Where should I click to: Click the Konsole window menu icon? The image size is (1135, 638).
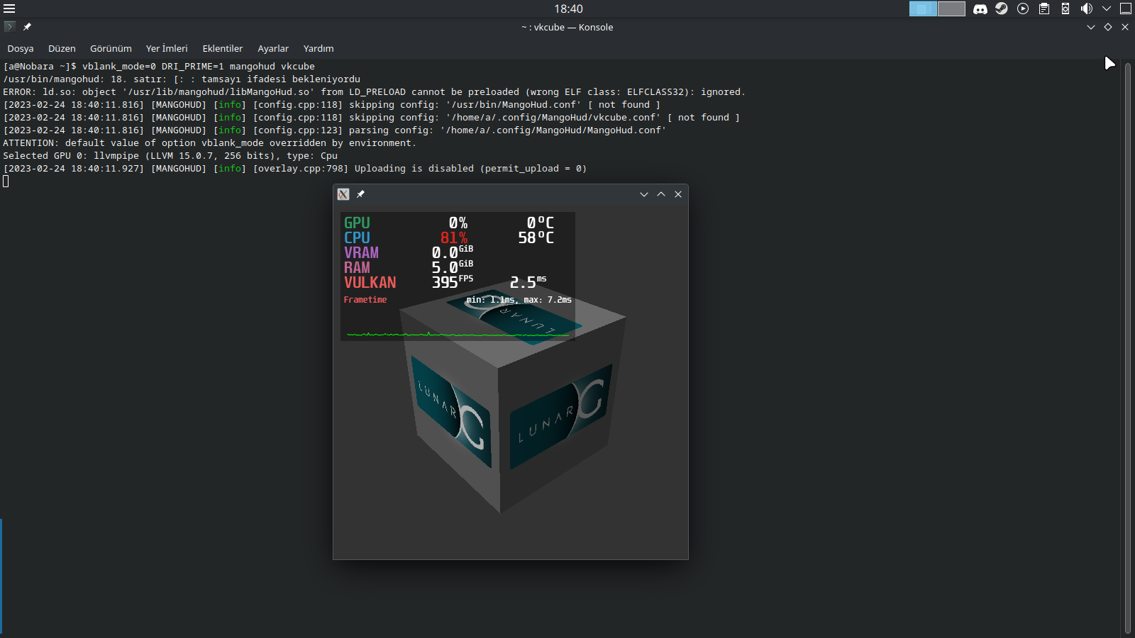tap(9, 27)
